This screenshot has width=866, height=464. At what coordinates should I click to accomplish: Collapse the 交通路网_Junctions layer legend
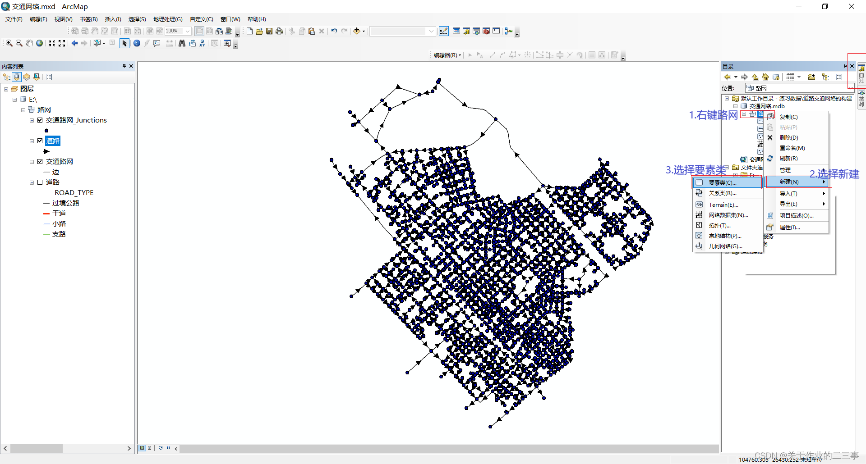point(32,120)
